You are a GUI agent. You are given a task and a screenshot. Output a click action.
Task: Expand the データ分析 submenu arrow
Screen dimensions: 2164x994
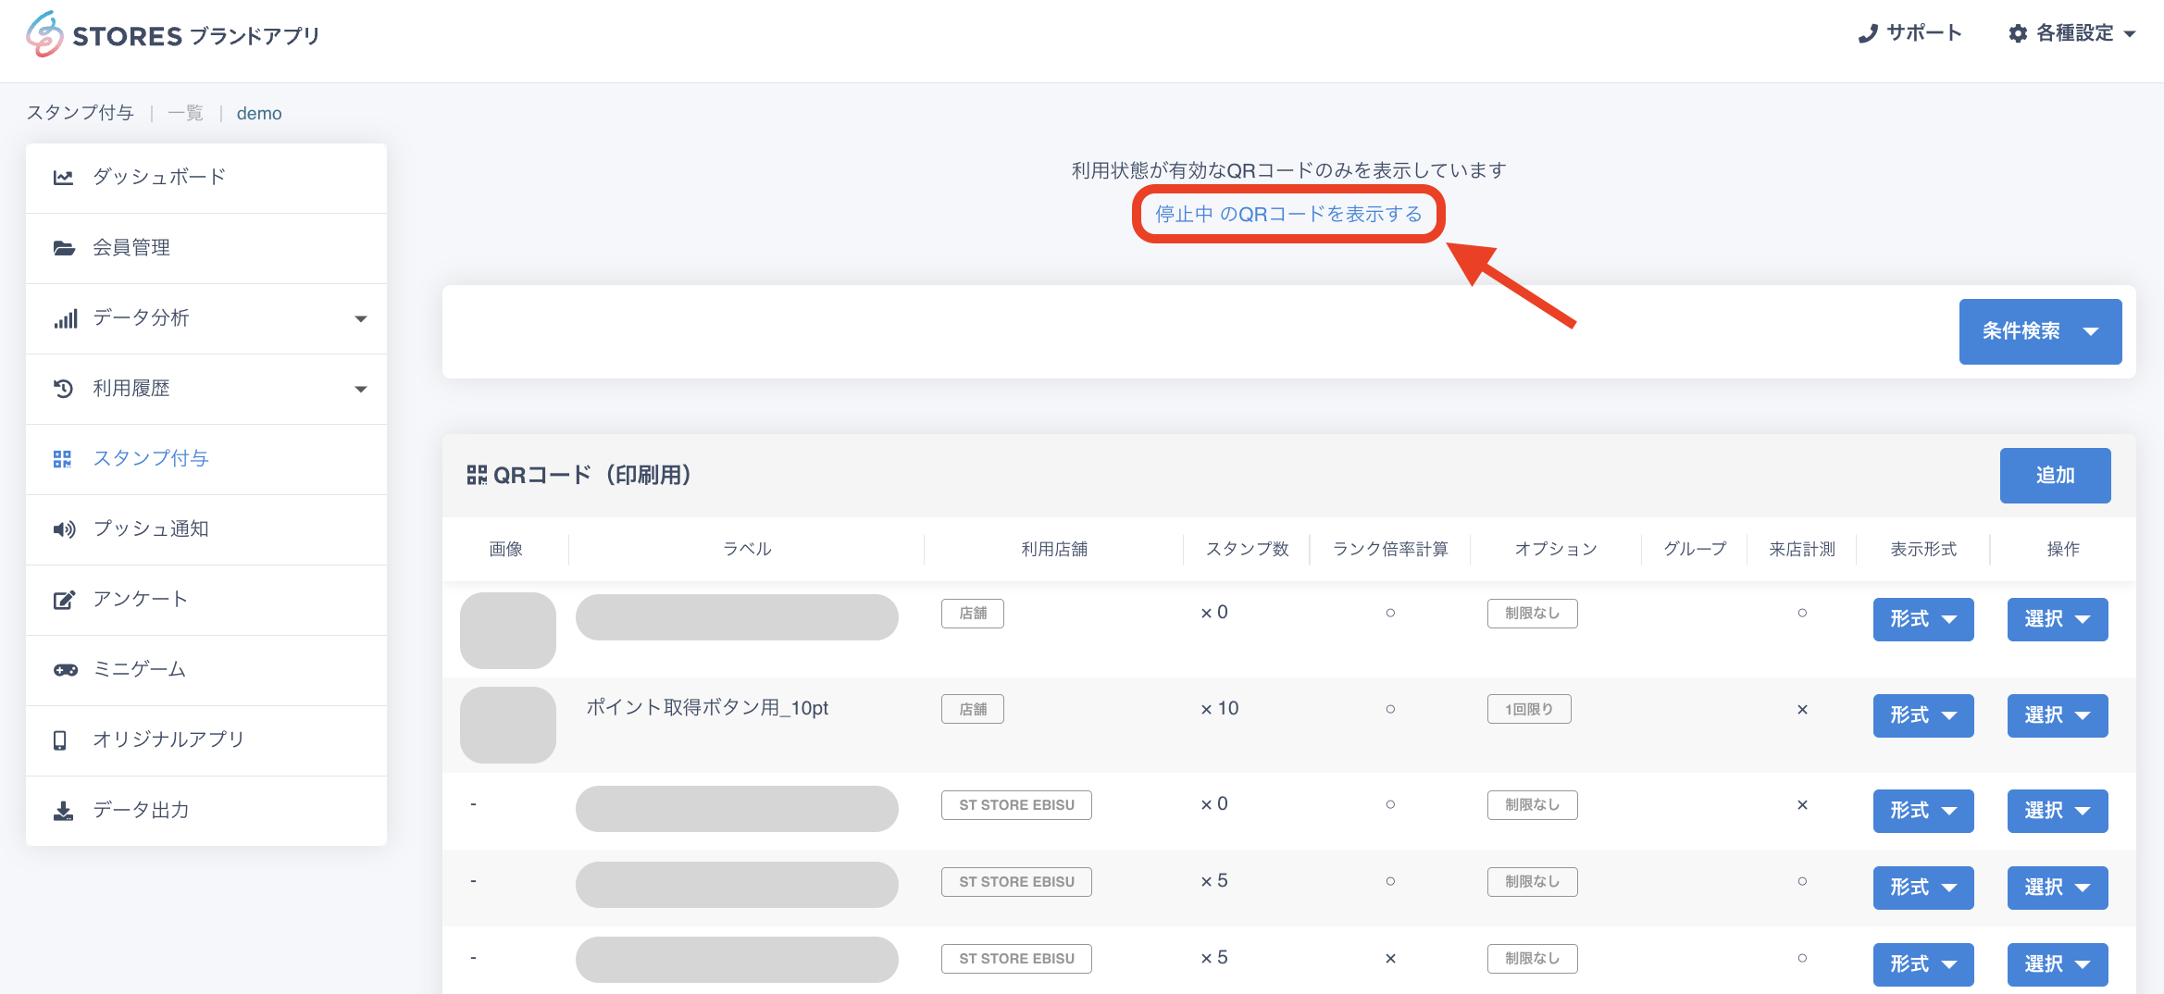tap(361, 319)
